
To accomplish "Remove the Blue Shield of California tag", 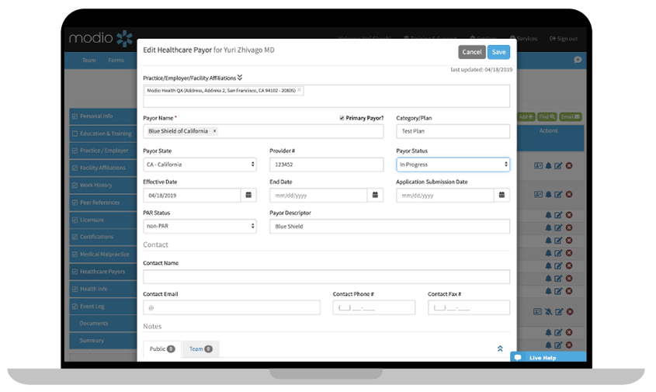I will [214, 131].
